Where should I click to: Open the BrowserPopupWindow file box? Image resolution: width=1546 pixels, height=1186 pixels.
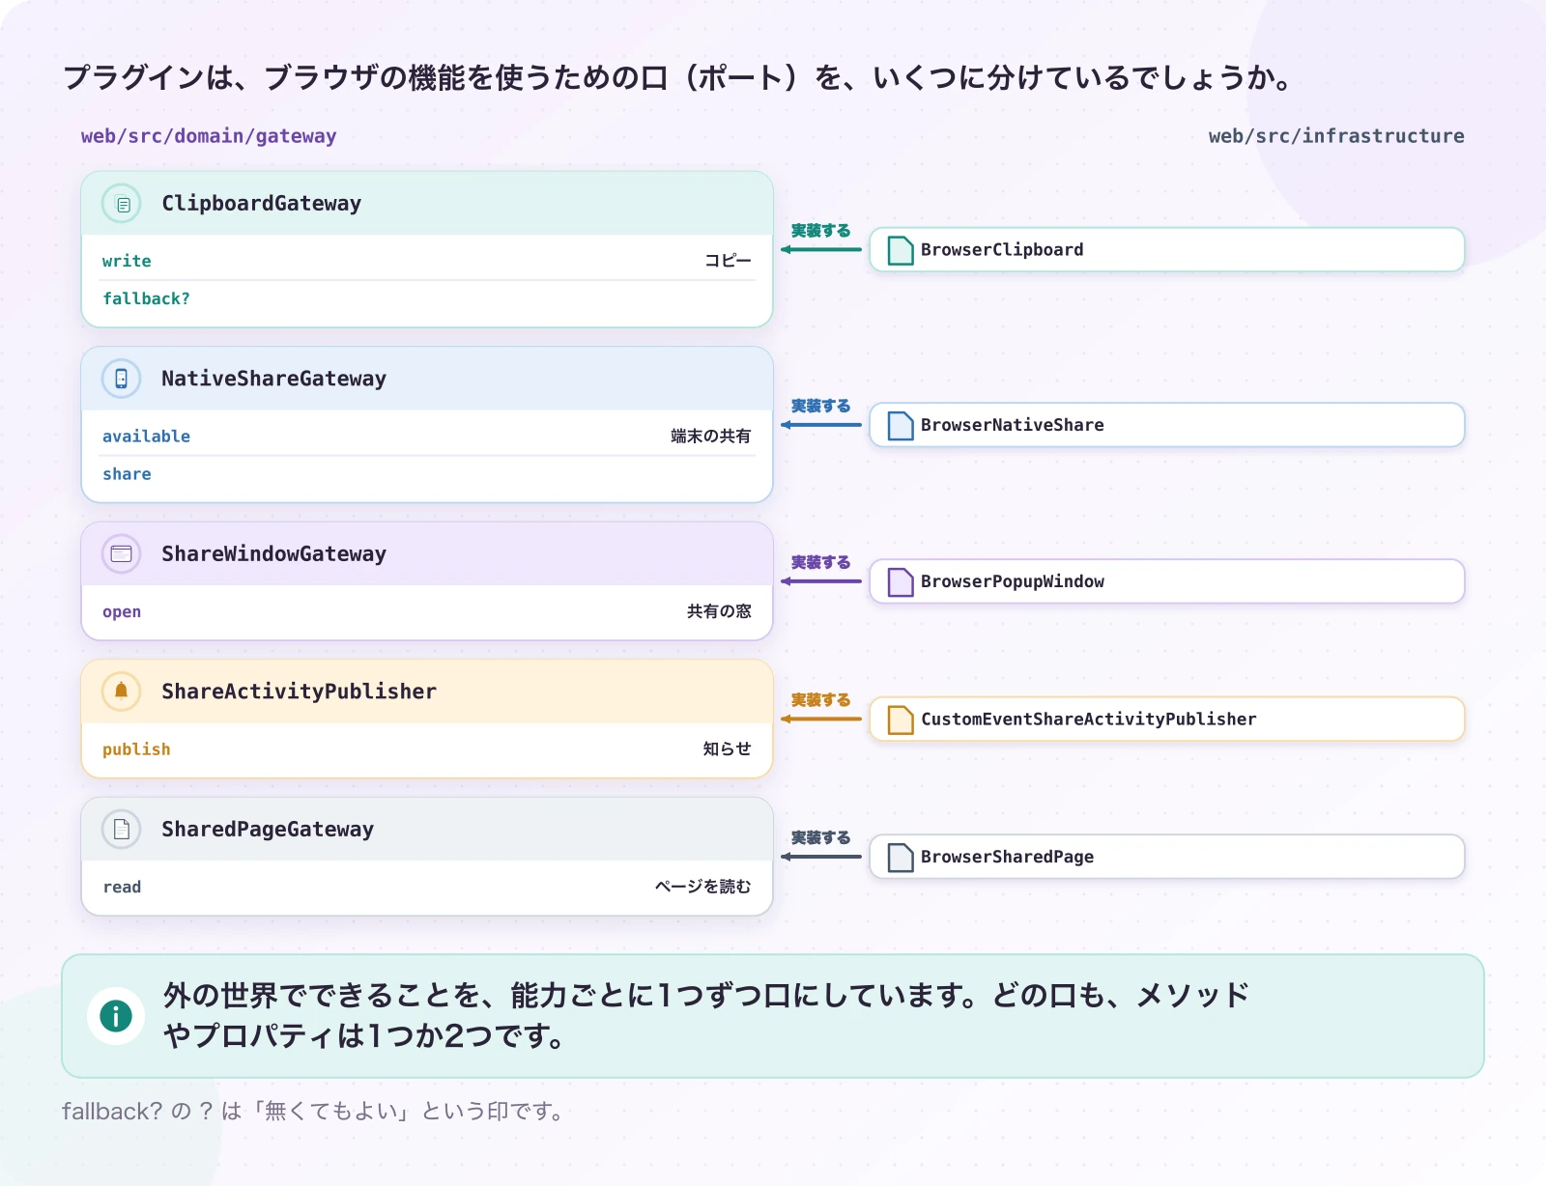pyautogui.click(x=1167, y=581)
